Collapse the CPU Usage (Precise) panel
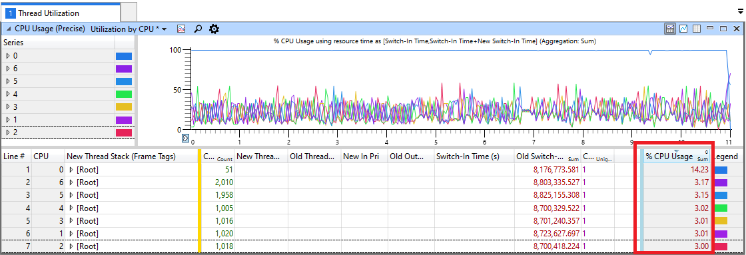746x255 pixels. coord(8,29)
